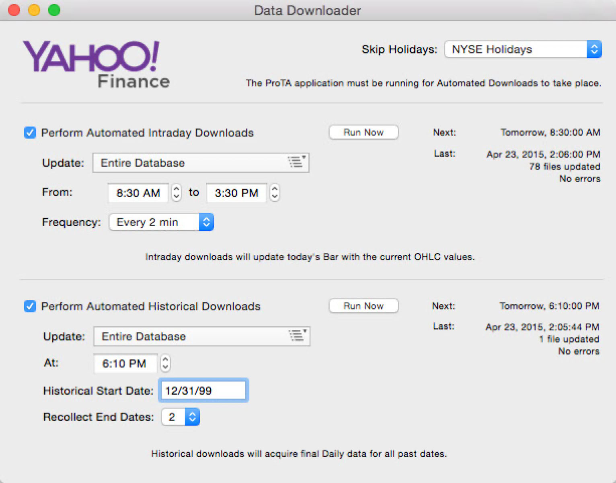Click the At time 6:10 PM field
The height and width of the screenshot is (483, 616).
pos(125,364)
